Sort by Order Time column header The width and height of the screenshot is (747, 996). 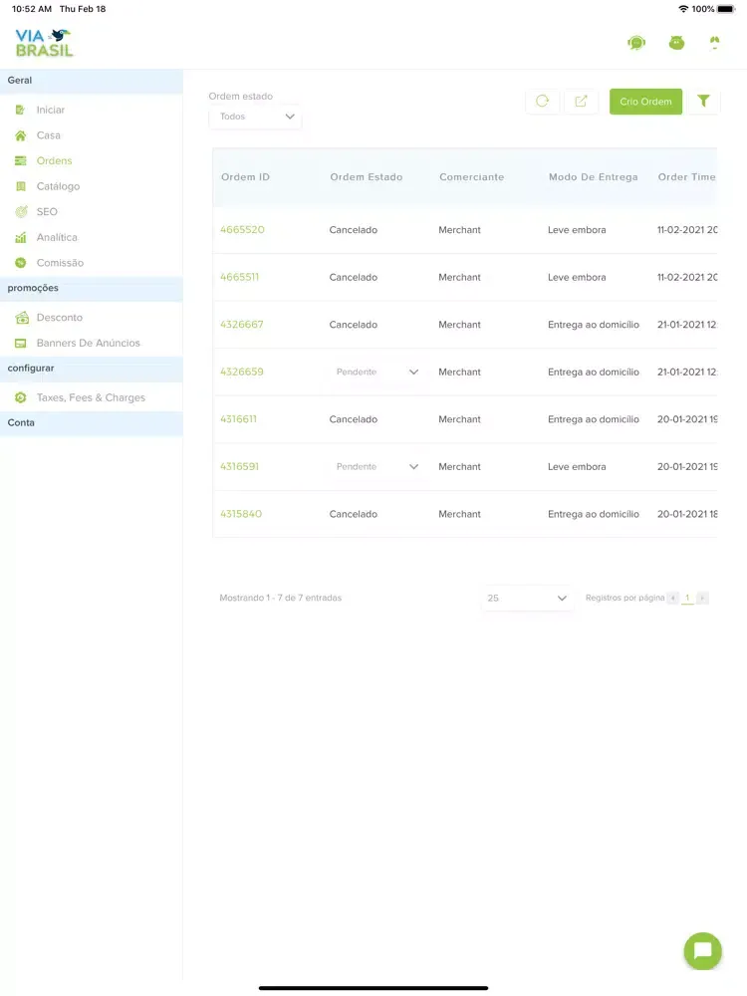pos(686,177)
